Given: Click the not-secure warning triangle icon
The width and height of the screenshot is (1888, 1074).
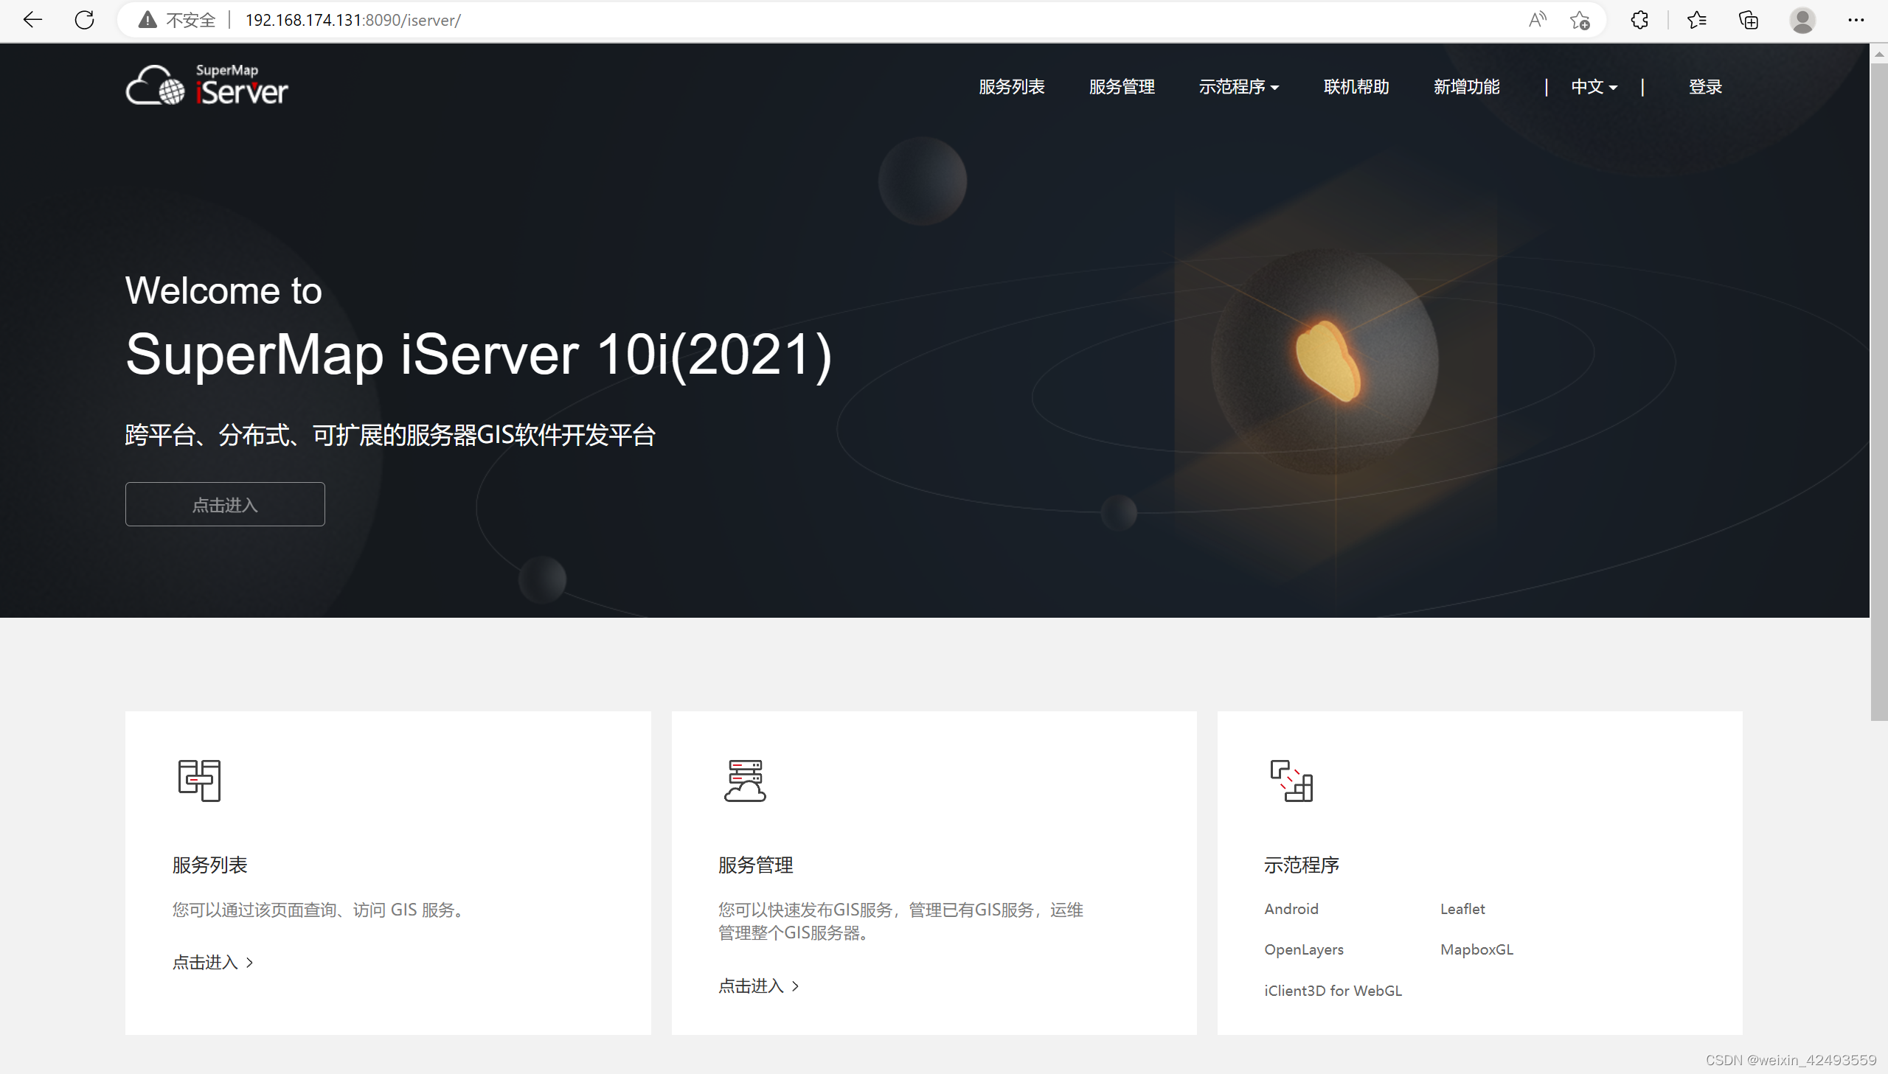Looking at the screenshot, I should point(147,20).
